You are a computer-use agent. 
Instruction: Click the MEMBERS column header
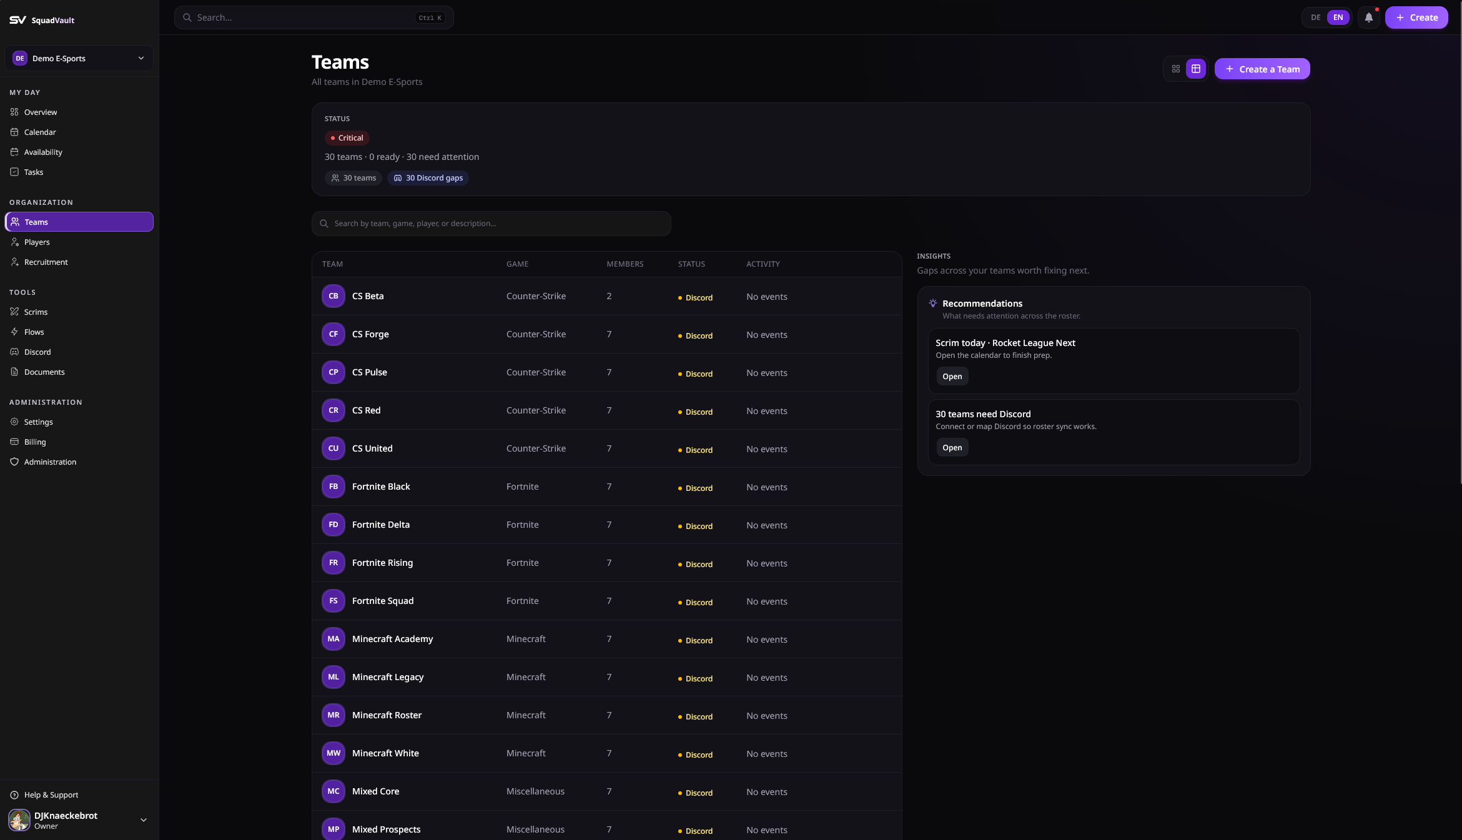coord(625,264)
